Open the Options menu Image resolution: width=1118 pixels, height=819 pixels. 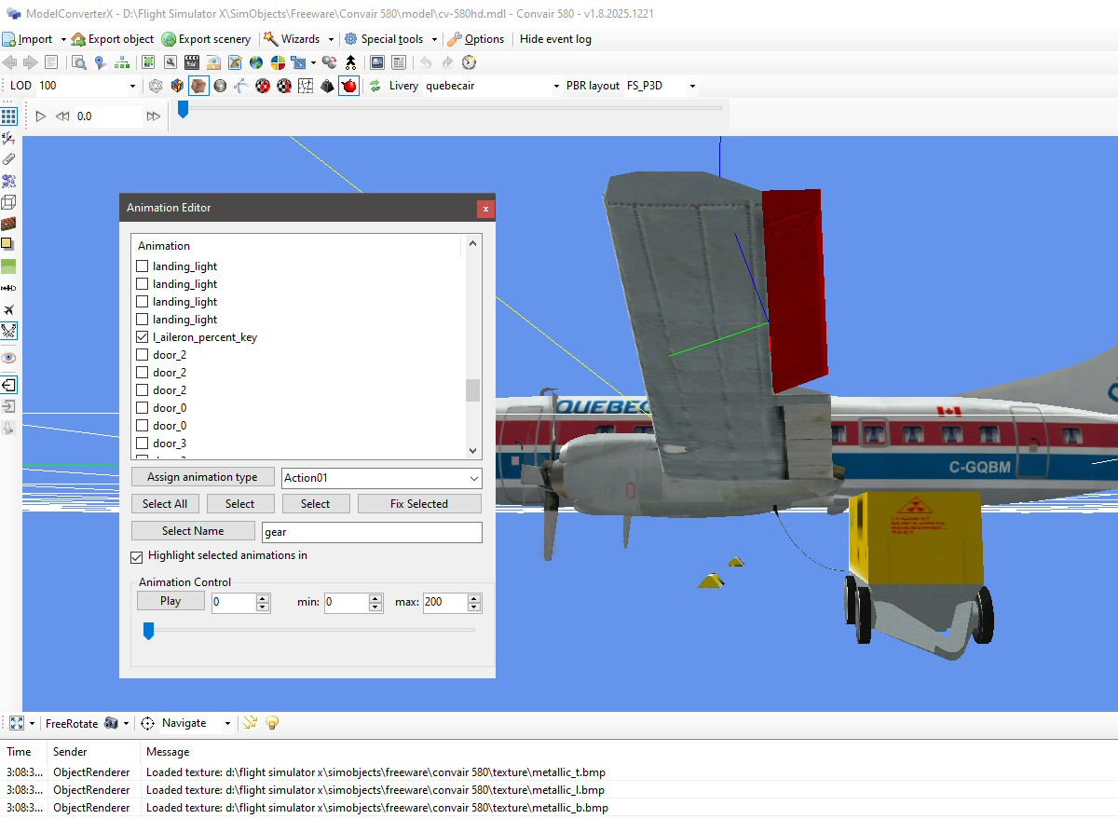point(476,39)
